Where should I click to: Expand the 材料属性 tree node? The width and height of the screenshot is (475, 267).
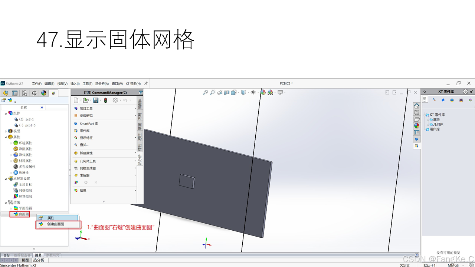click(11, 161)
